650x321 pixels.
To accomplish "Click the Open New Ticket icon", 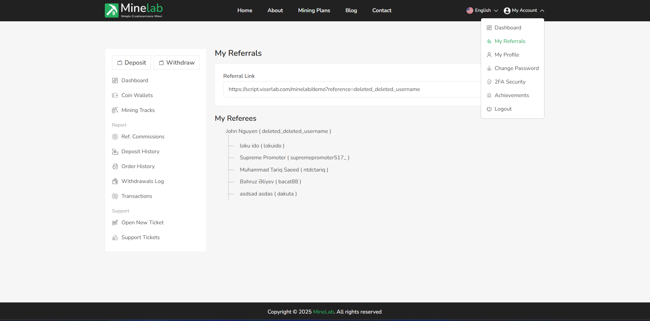I will [115, 223].
